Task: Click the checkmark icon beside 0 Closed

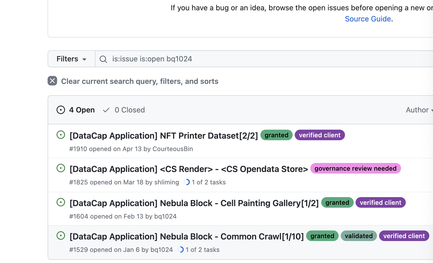Action: coord(106,110)
